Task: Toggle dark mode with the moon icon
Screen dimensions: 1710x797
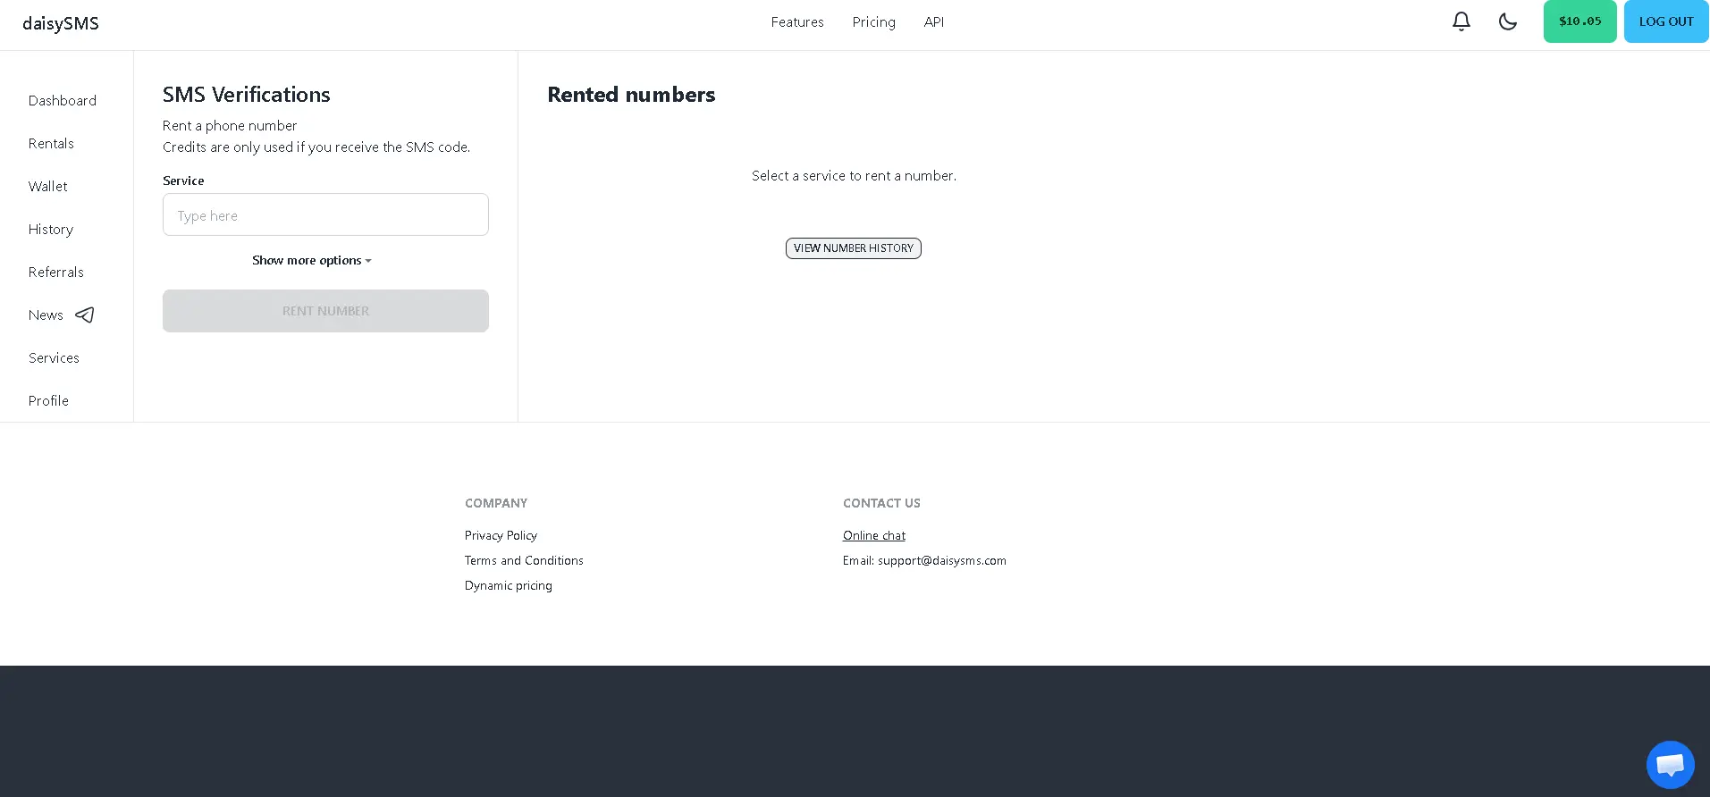Action: pyautogui.click(x=1508, y=21)
